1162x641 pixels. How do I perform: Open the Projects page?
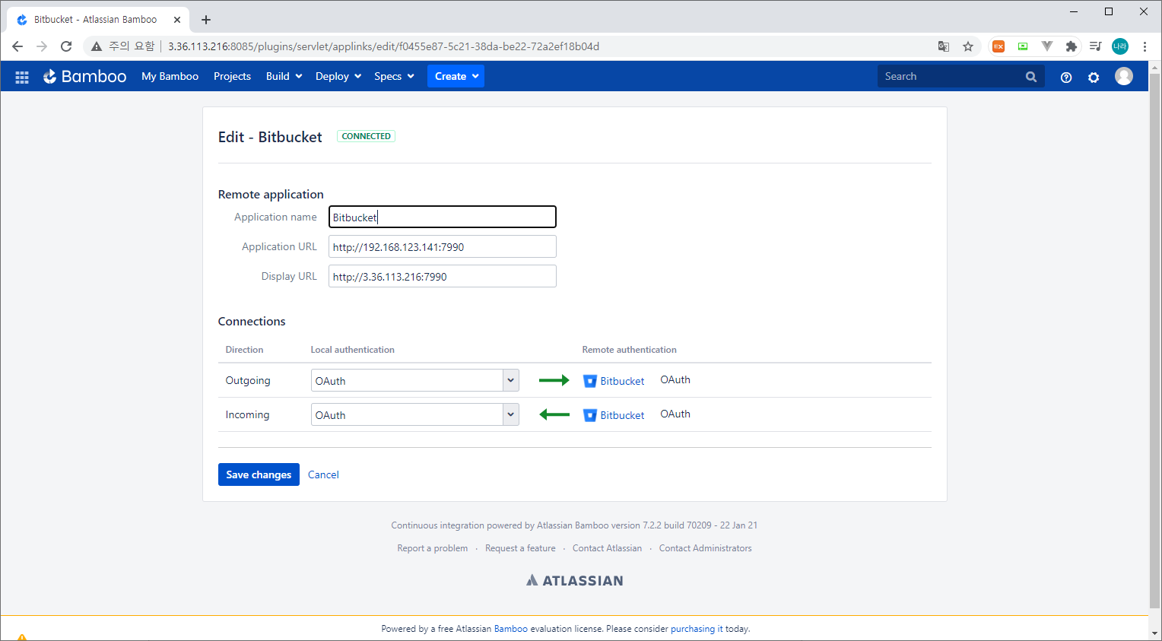click(x=232, y=76)
